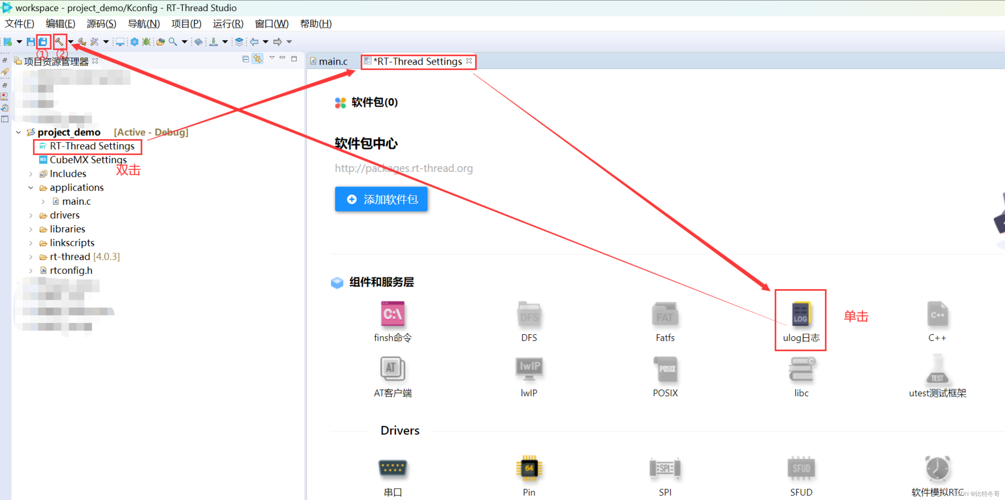Select CubeMX Settings in project tree
This screenshot has height=500, width=1005.
pos(83,160)
